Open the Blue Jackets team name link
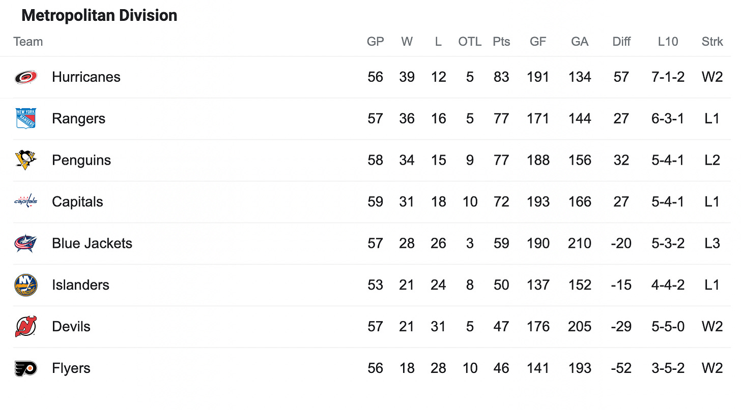 92,243
